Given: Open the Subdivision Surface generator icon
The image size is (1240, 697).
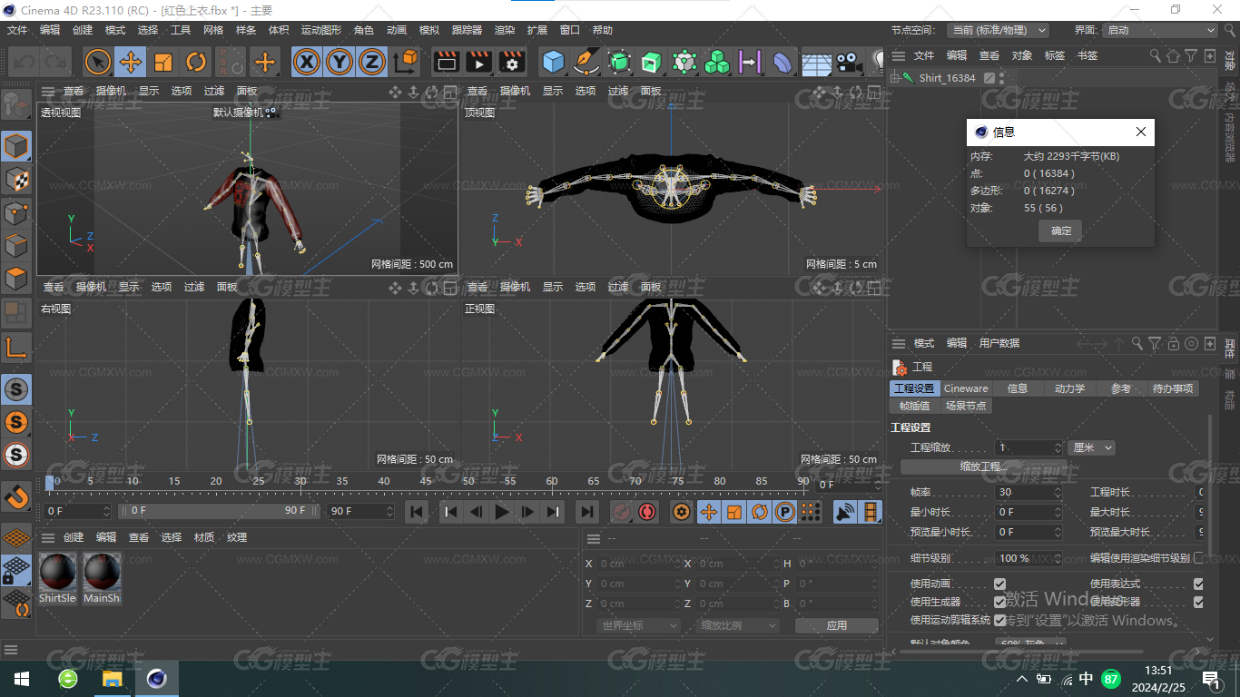Looking at the screenshot, I should pos(619,62).
